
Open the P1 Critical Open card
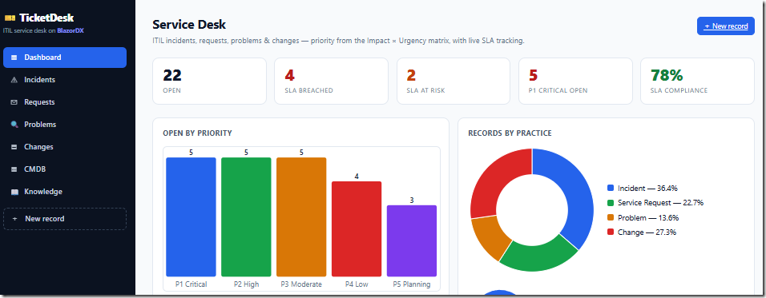pos(575,81)
